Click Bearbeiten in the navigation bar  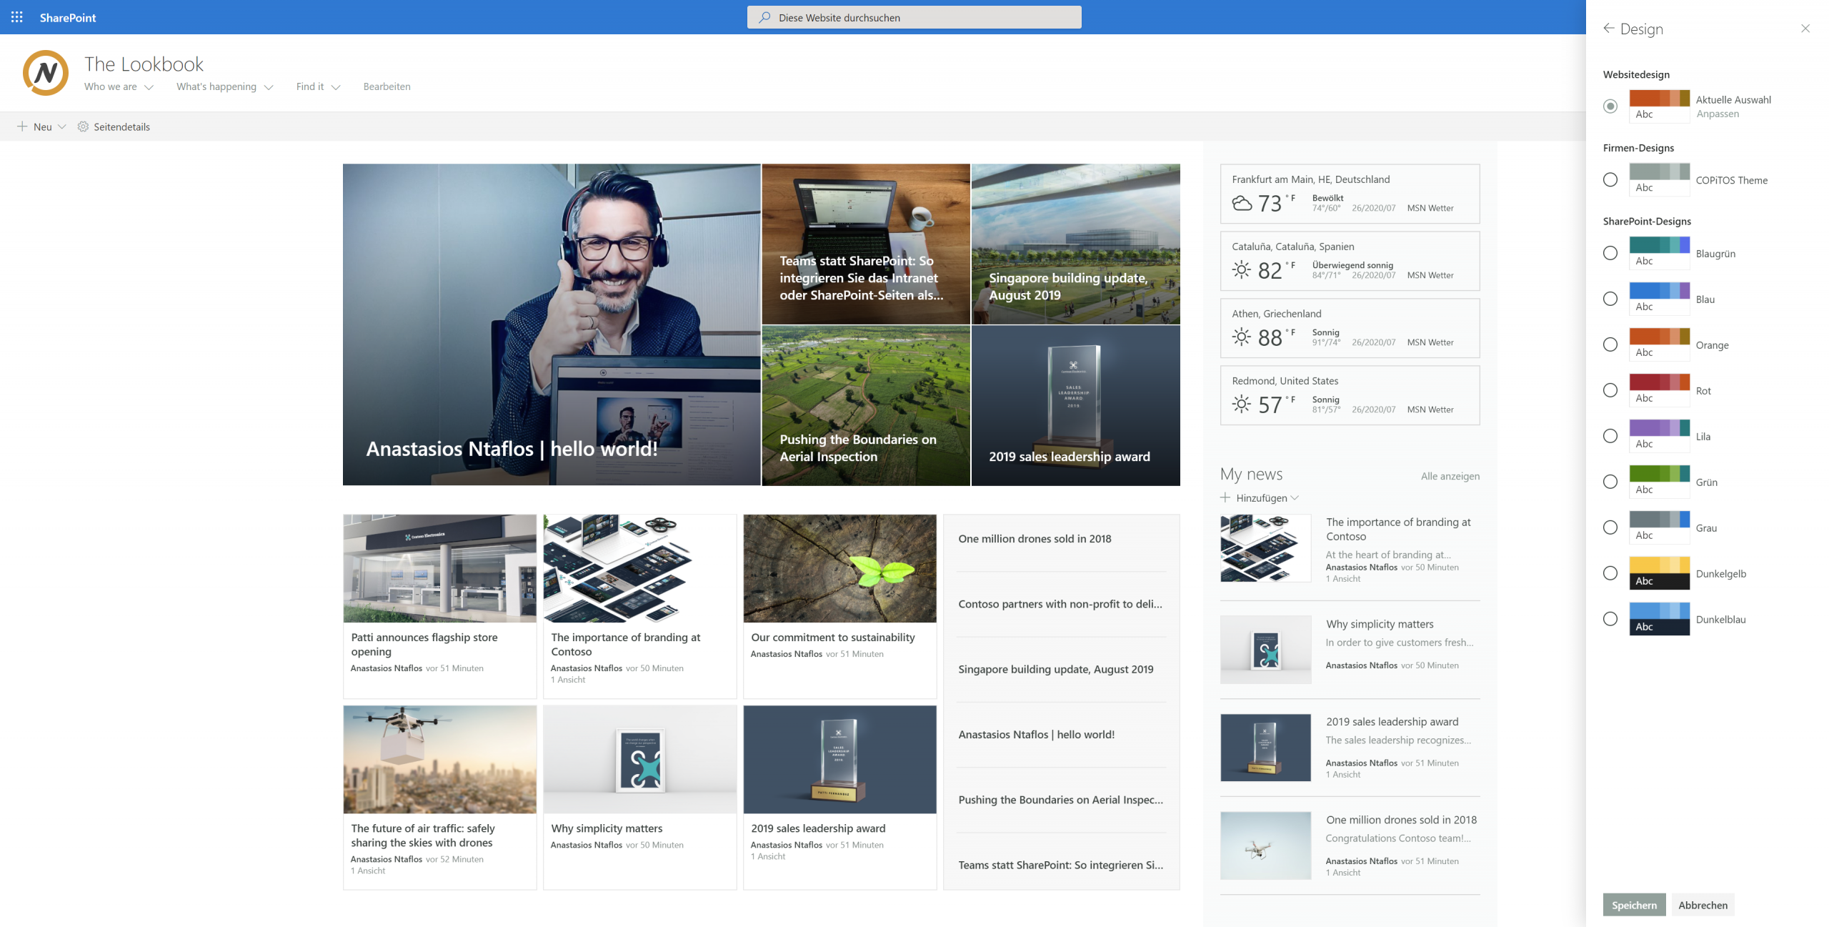click(387, 86)
